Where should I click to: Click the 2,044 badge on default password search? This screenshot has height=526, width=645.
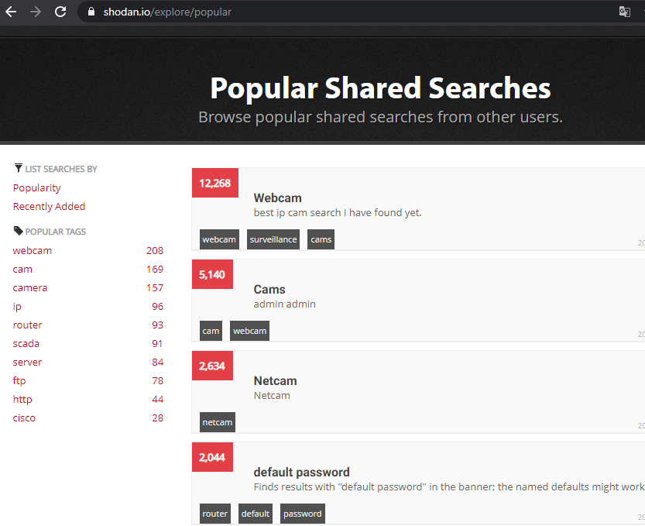[212, 457]
